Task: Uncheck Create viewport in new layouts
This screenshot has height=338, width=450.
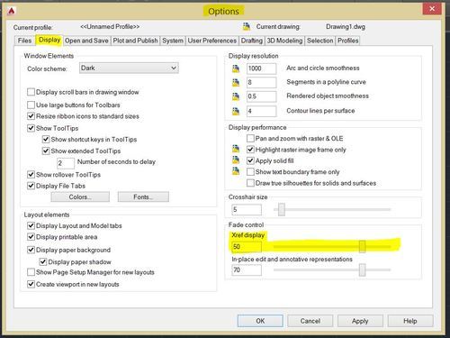Action: point(31,284)
